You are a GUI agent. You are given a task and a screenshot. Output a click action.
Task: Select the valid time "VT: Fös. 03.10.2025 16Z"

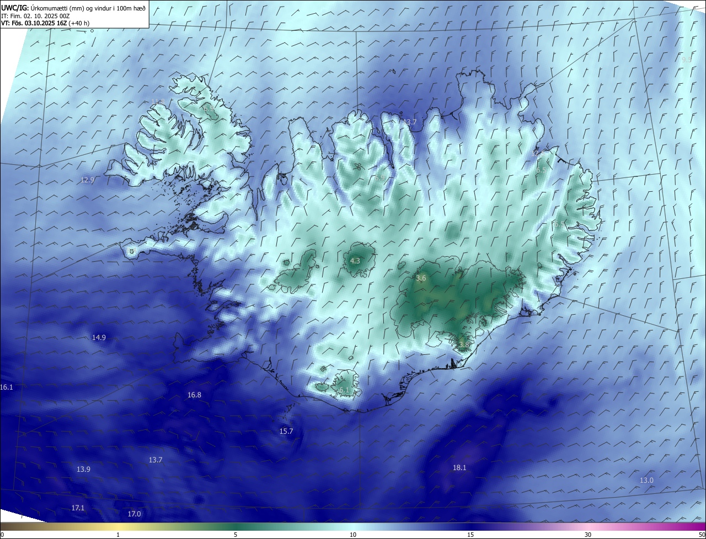pos(34,23)
